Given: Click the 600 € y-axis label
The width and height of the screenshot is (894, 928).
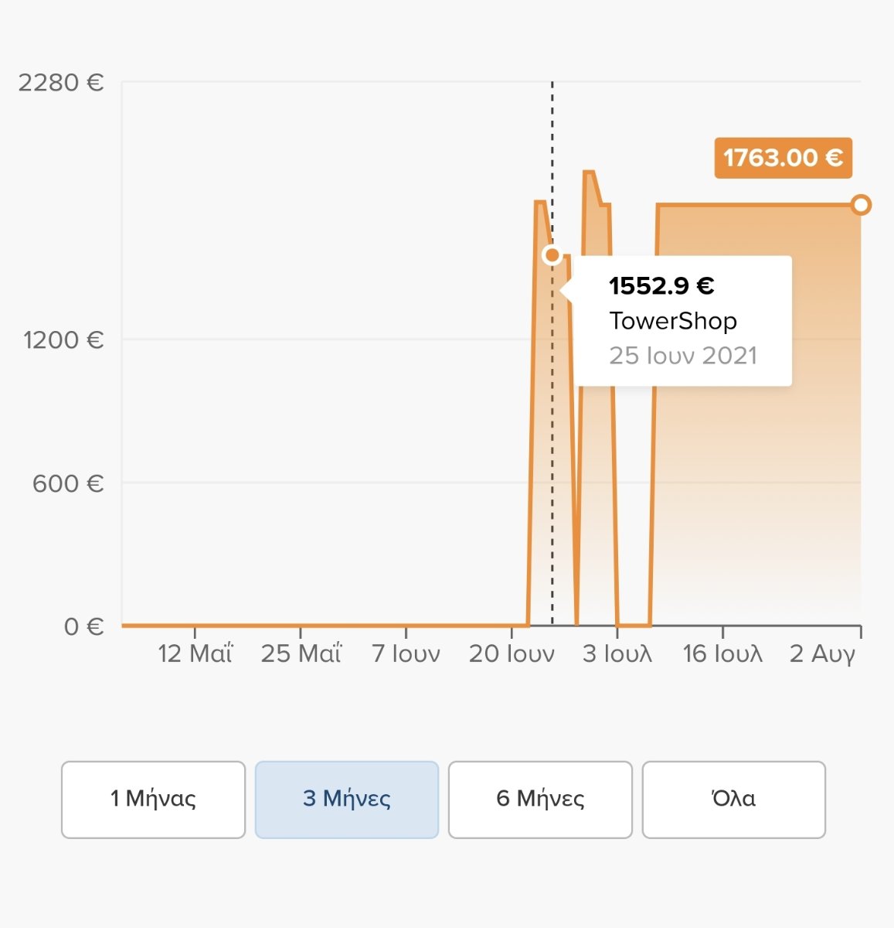Looking at the screenshot, I should 68,483.
